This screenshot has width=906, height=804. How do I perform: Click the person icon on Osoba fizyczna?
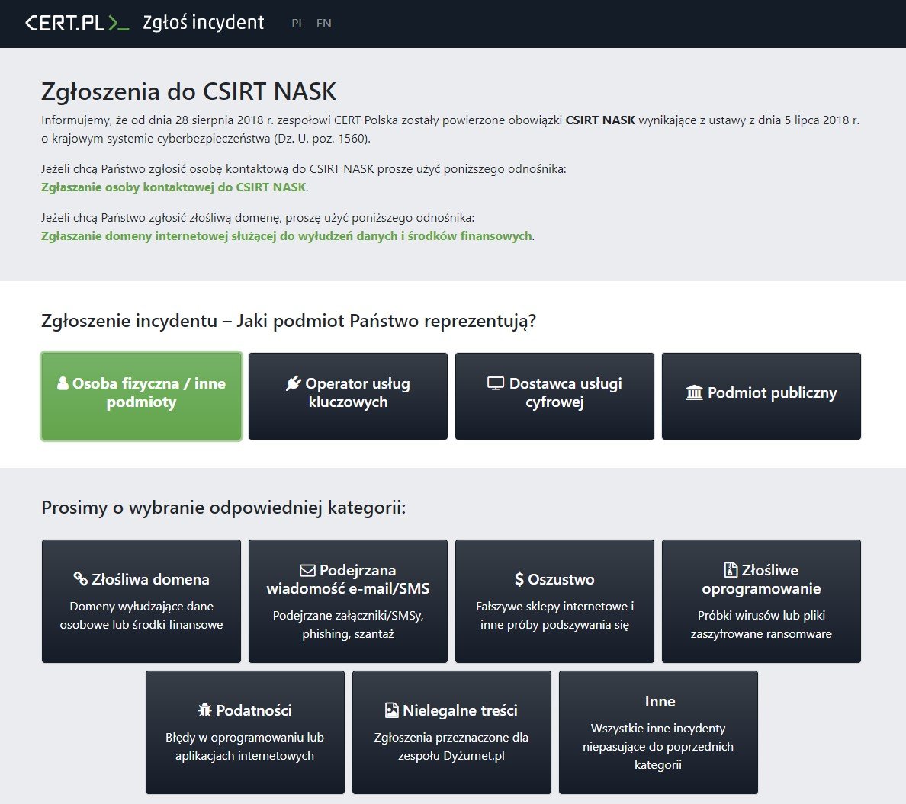point(63,383)
